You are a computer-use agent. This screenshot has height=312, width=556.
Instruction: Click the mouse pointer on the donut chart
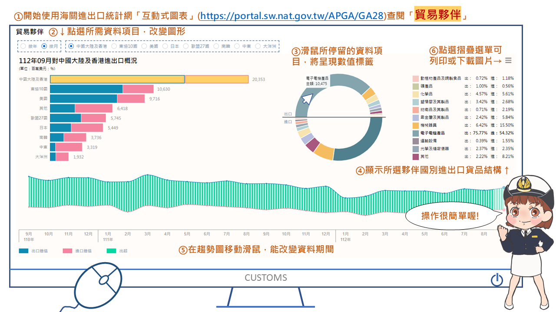(307, 99)
